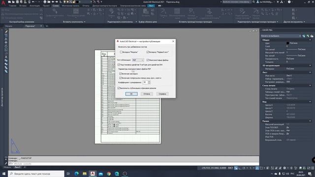The height and width of the screenshot is (177, 315).
Task: Toggle the Многолистовые файлы checkbox
Action: 148,60
